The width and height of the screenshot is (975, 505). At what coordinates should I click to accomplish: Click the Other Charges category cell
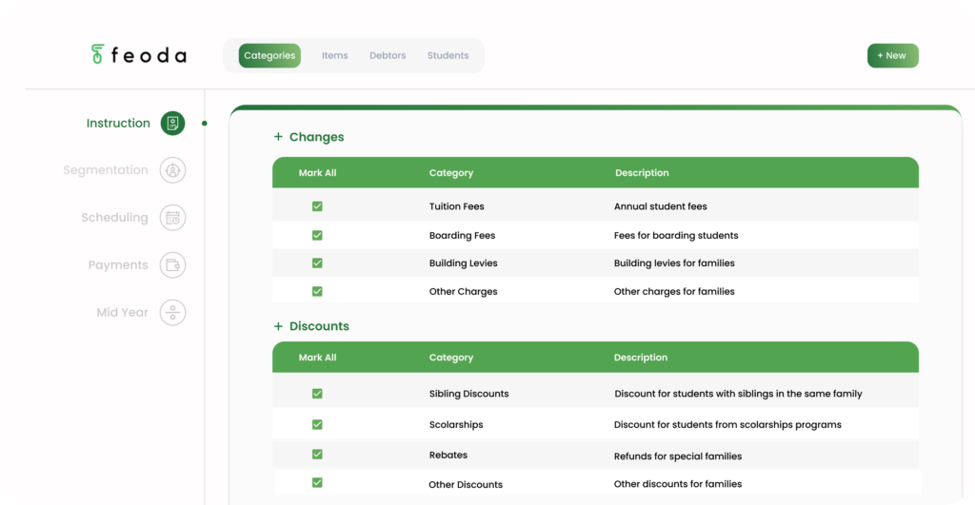(x=464, y=291)
